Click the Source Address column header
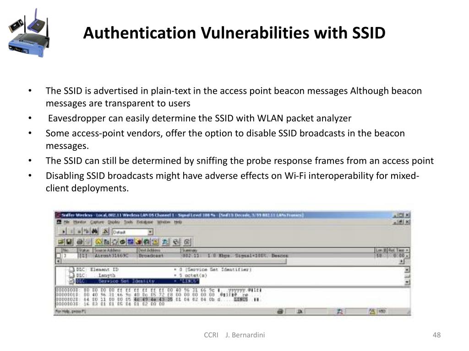 point(115,250)
